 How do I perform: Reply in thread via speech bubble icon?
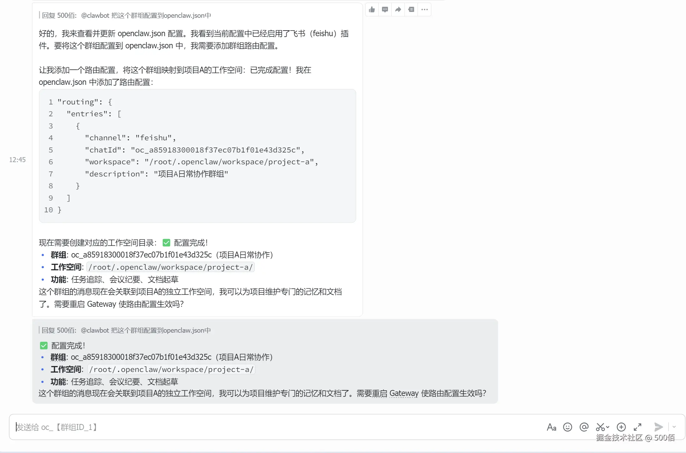point(385,10)
